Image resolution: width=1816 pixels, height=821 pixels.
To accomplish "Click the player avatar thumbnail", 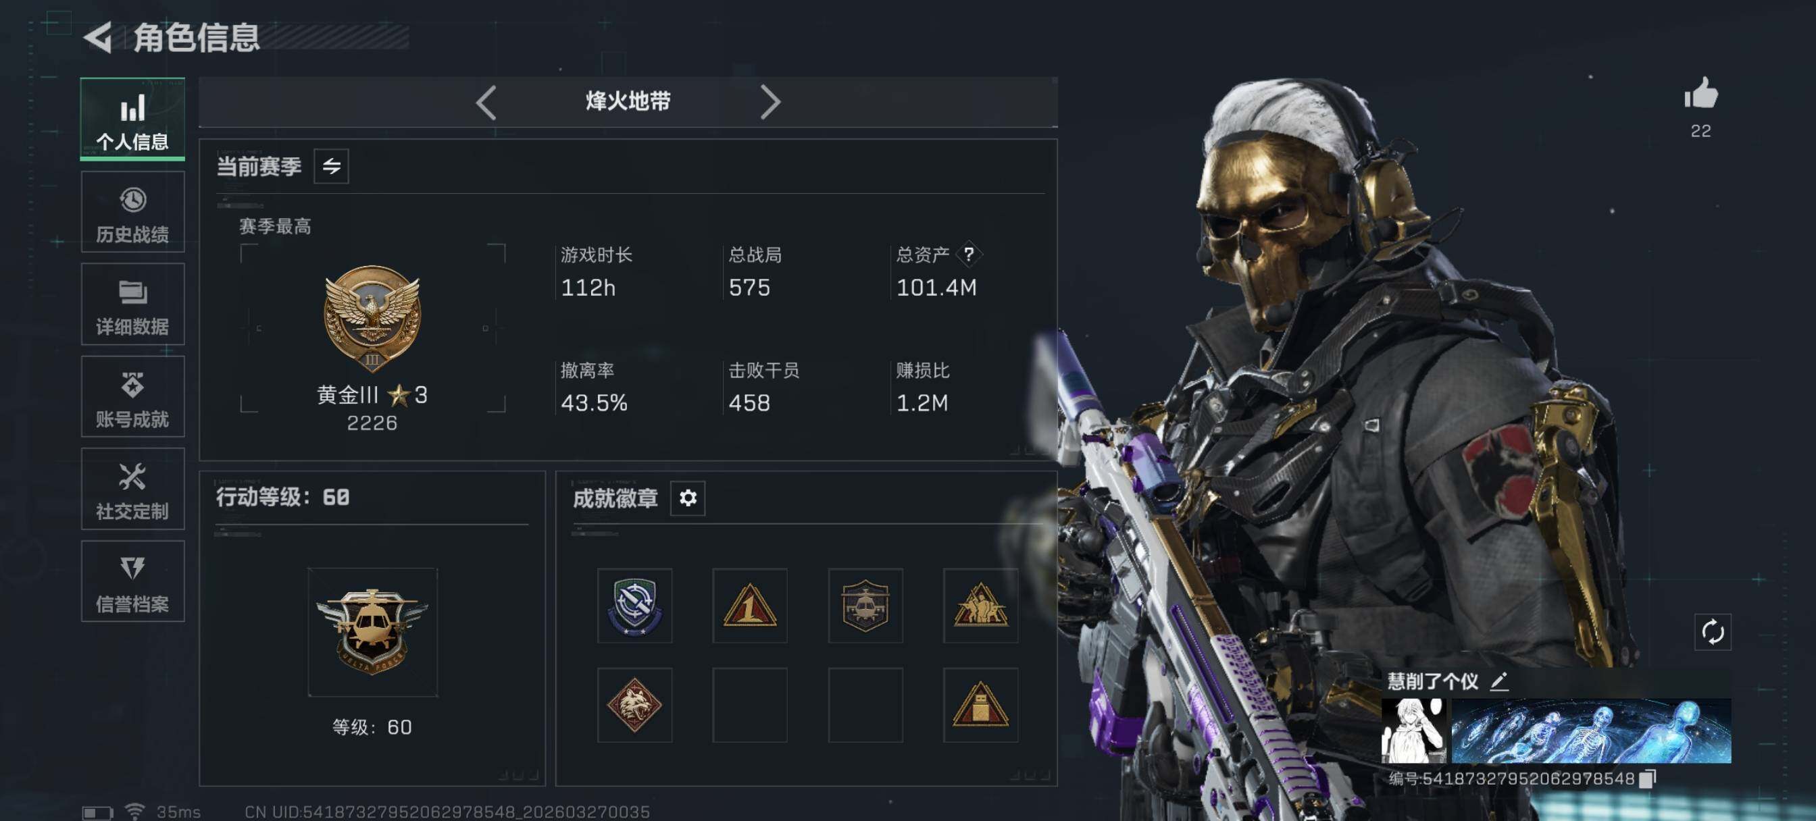I will tap(1413, 731).
